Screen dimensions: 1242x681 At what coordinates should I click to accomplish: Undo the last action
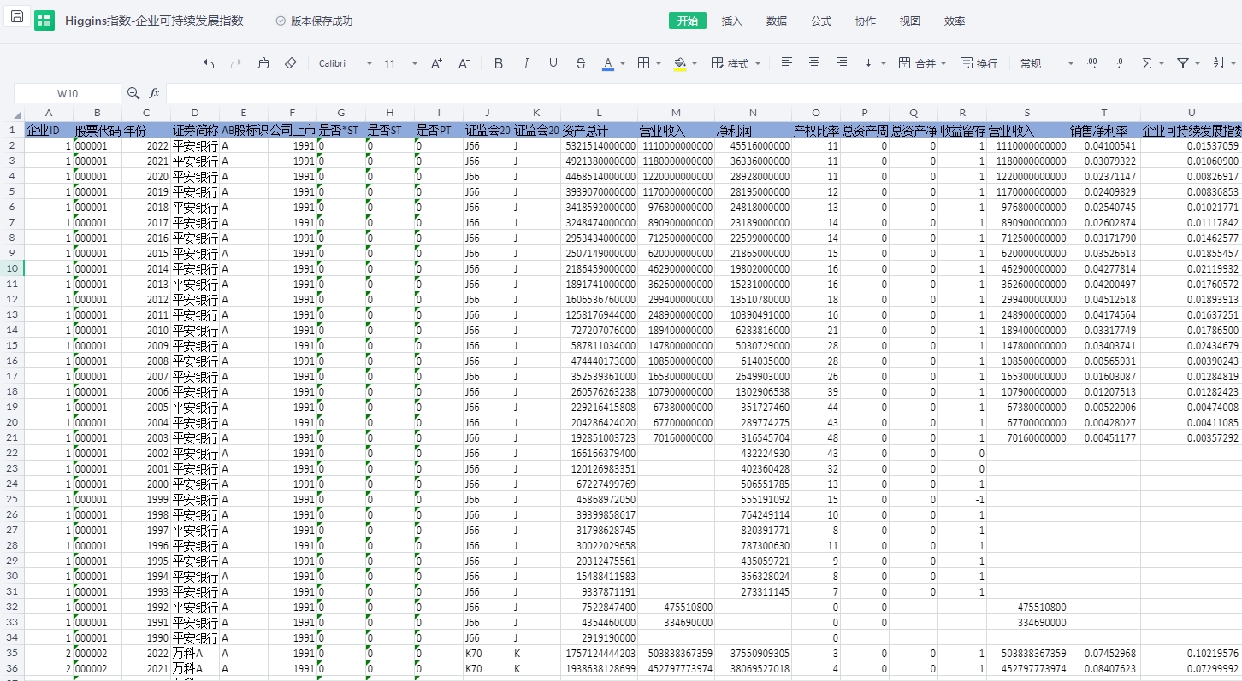[x=209, y=63]
